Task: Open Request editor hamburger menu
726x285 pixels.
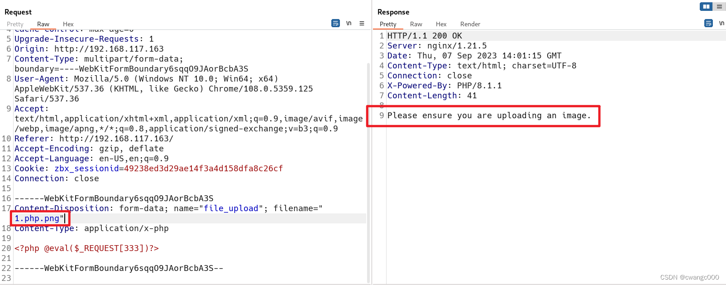Action: 362,23
